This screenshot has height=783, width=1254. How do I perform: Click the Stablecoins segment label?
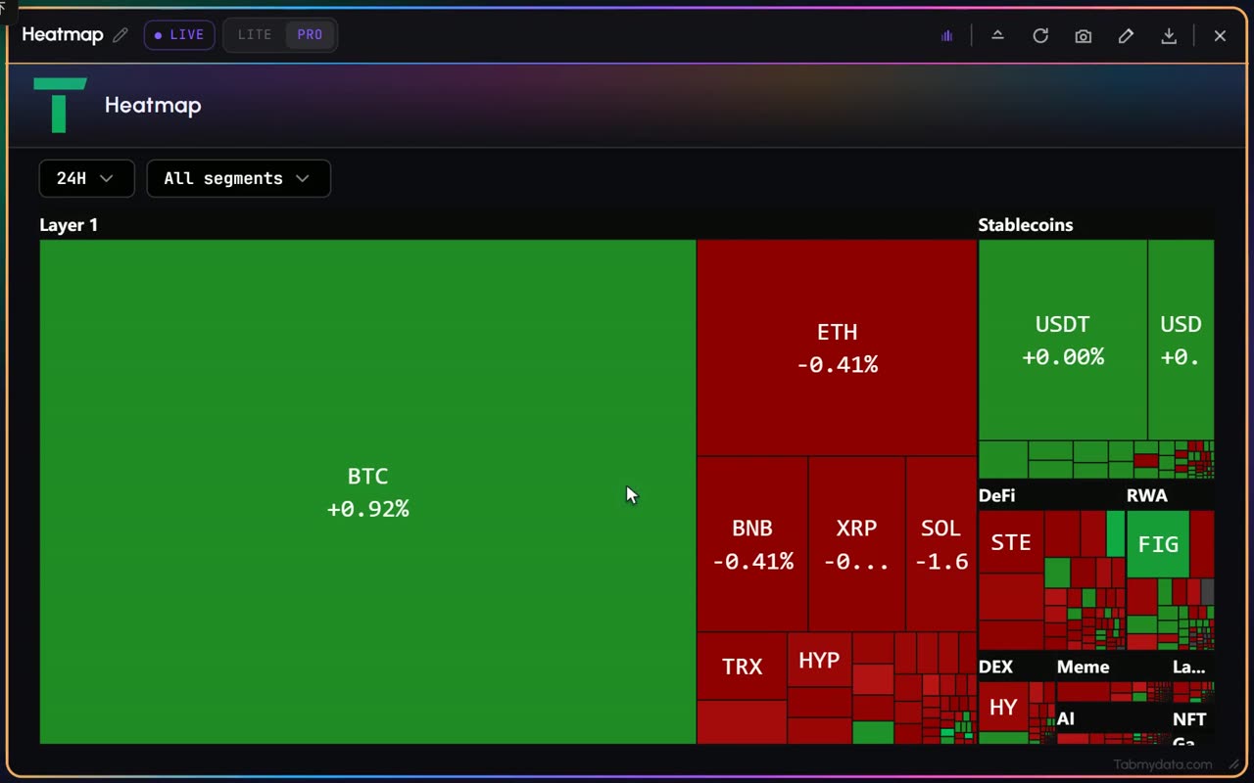[x=1025, y=224]
